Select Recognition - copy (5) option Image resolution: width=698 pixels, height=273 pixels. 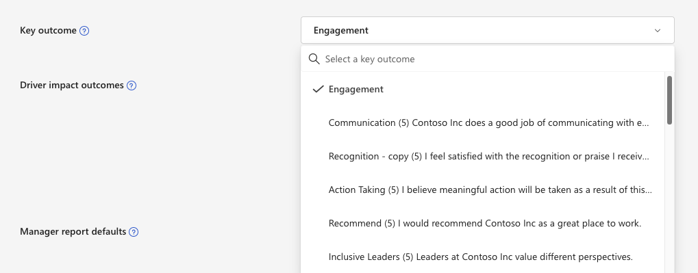pos(483,157)
